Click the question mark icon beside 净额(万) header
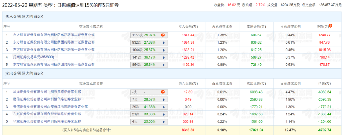The height and width of the screenshot is (136, 342). click(x=330, y=26)
